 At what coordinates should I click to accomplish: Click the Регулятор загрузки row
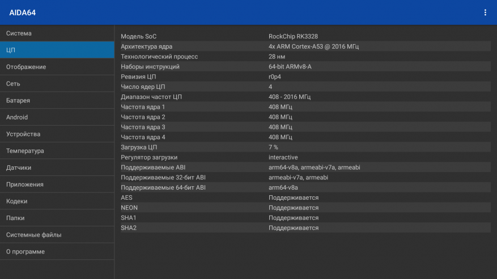305,157
